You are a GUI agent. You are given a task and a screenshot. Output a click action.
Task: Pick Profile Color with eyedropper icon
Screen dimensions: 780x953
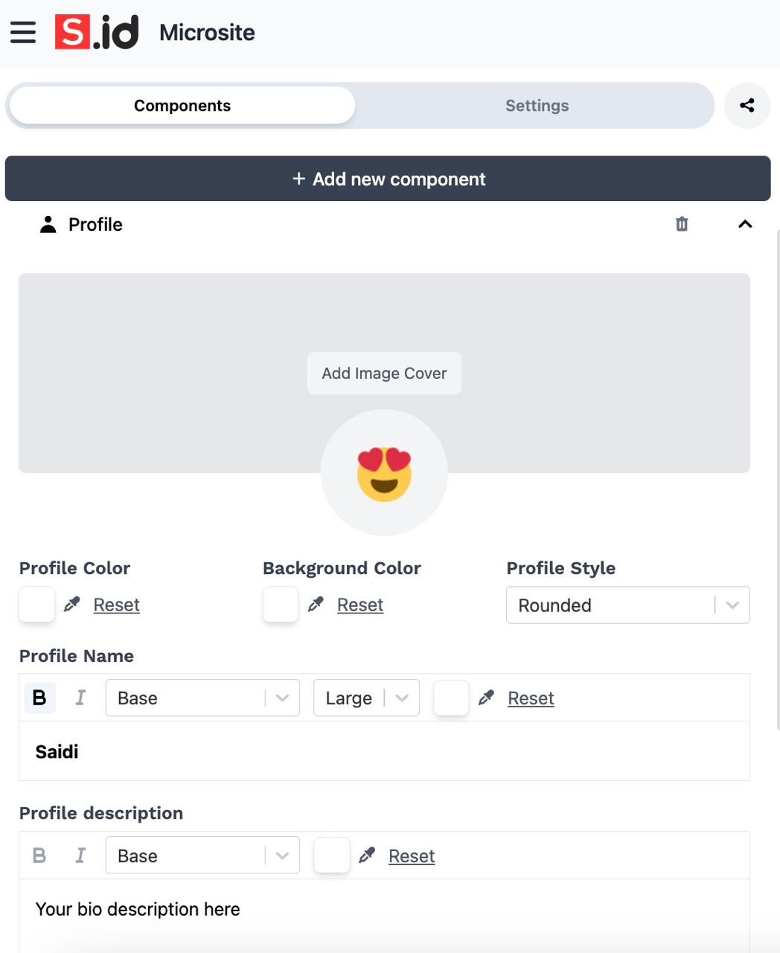(71, 605)
